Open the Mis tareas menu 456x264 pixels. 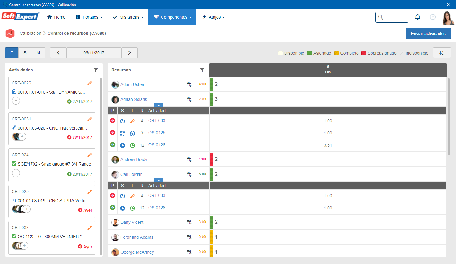(128, 17)
